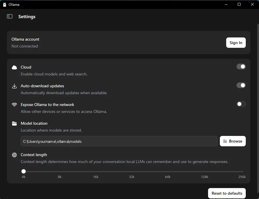The height and width of the screenshot is (199, 259).
Task: Click the 'Context length' heading
Action: tap(34, 155)
